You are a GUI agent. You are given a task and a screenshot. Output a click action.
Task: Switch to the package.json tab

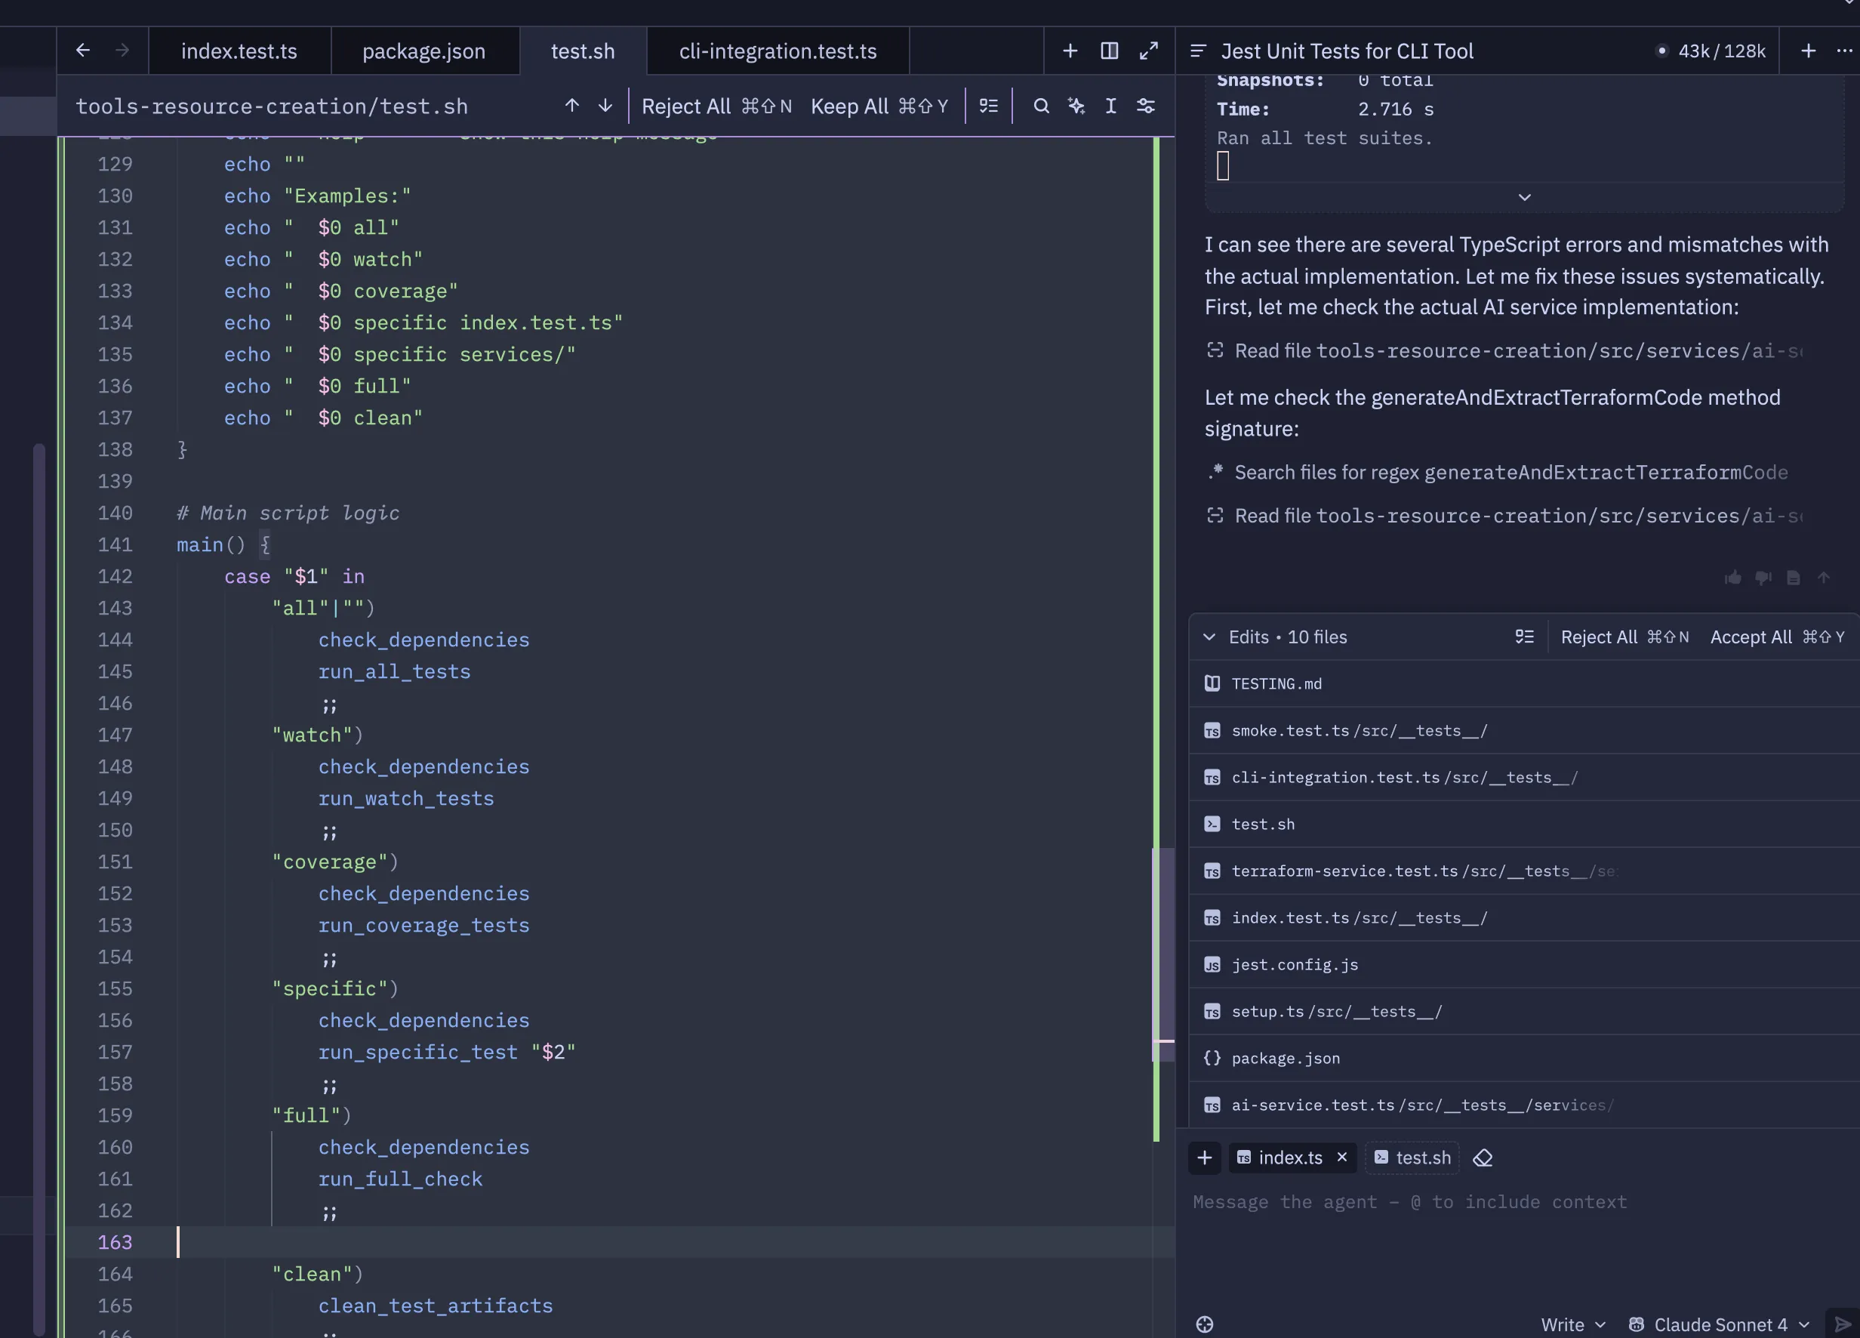pyautogui.click(x=424, y=51)
